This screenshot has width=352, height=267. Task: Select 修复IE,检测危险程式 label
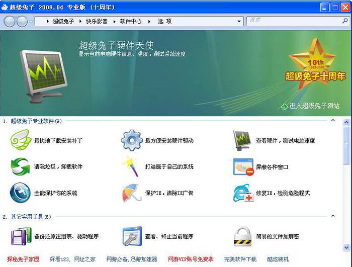(283, 193)
